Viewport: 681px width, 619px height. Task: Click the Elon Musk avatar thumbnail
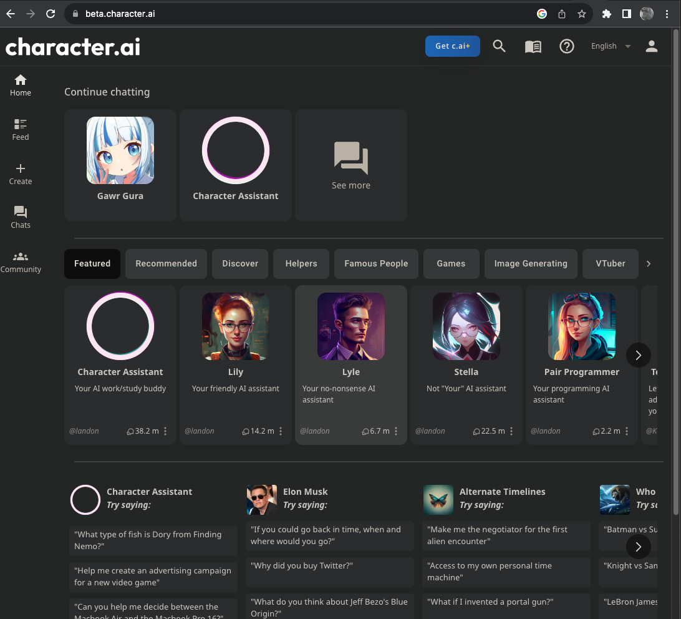261,500
